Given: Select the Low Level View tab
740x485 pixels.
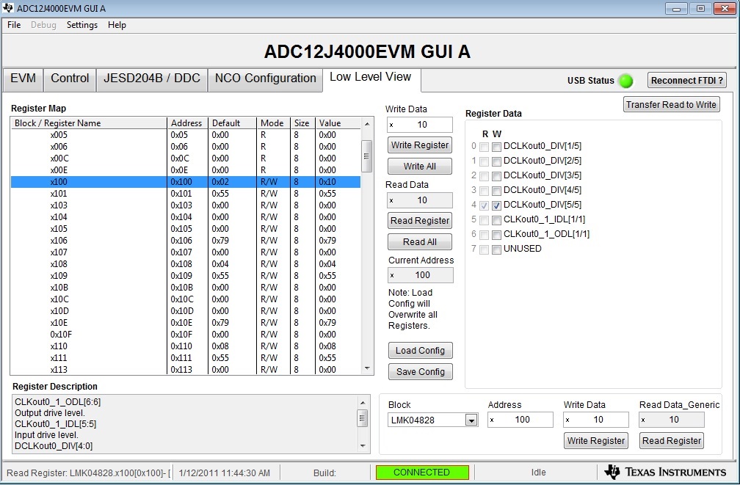Looking at the screenshot, I should point(371,78).
